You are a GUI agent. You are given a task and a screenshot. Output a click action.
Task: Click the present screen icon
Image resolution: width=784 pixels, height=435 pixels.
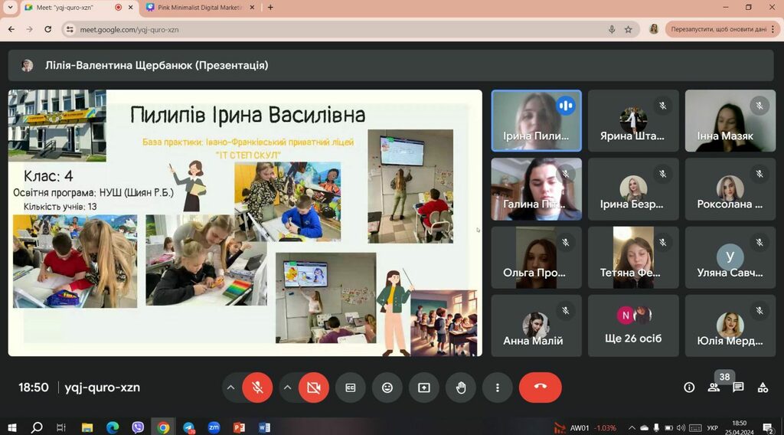(x=424, y=388)
